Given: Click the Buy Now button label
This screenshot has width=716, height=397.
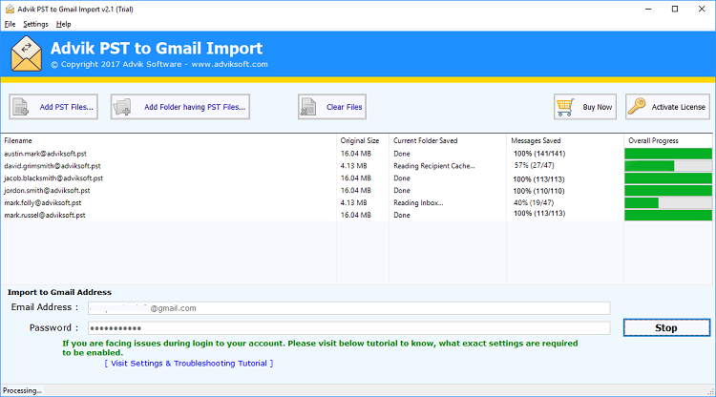Looking at the screenshot, I should (x=598, y=107).
